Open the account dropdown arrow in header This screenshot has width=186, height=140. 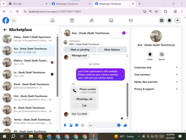pos(177,21)
